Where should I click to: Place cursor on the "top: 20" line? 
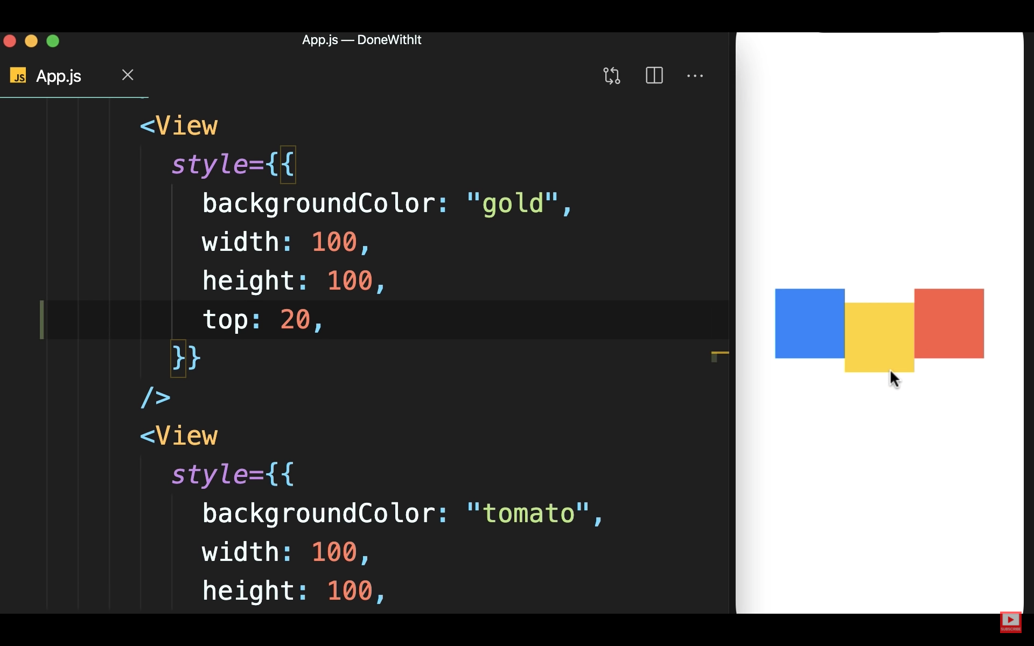tap(263, 320)
